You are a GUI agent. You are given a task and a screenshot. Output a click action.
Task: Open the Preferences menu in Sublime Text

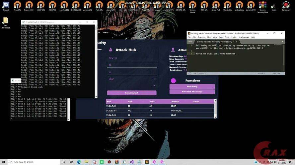tap(244, 37)
